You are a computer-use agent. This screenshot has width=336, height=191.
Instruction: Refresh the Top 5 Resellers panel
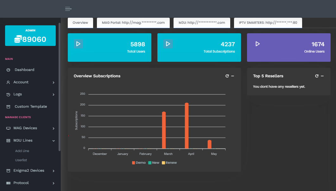317,76
